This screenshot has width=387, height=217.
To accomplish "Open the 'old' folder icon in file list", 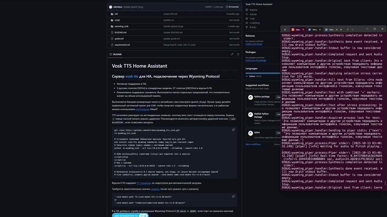I will pos(112,14).
